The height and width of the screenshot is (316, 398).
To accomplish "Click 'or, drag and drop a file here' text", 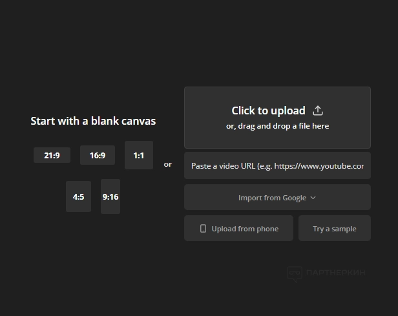I will (277, 126).
